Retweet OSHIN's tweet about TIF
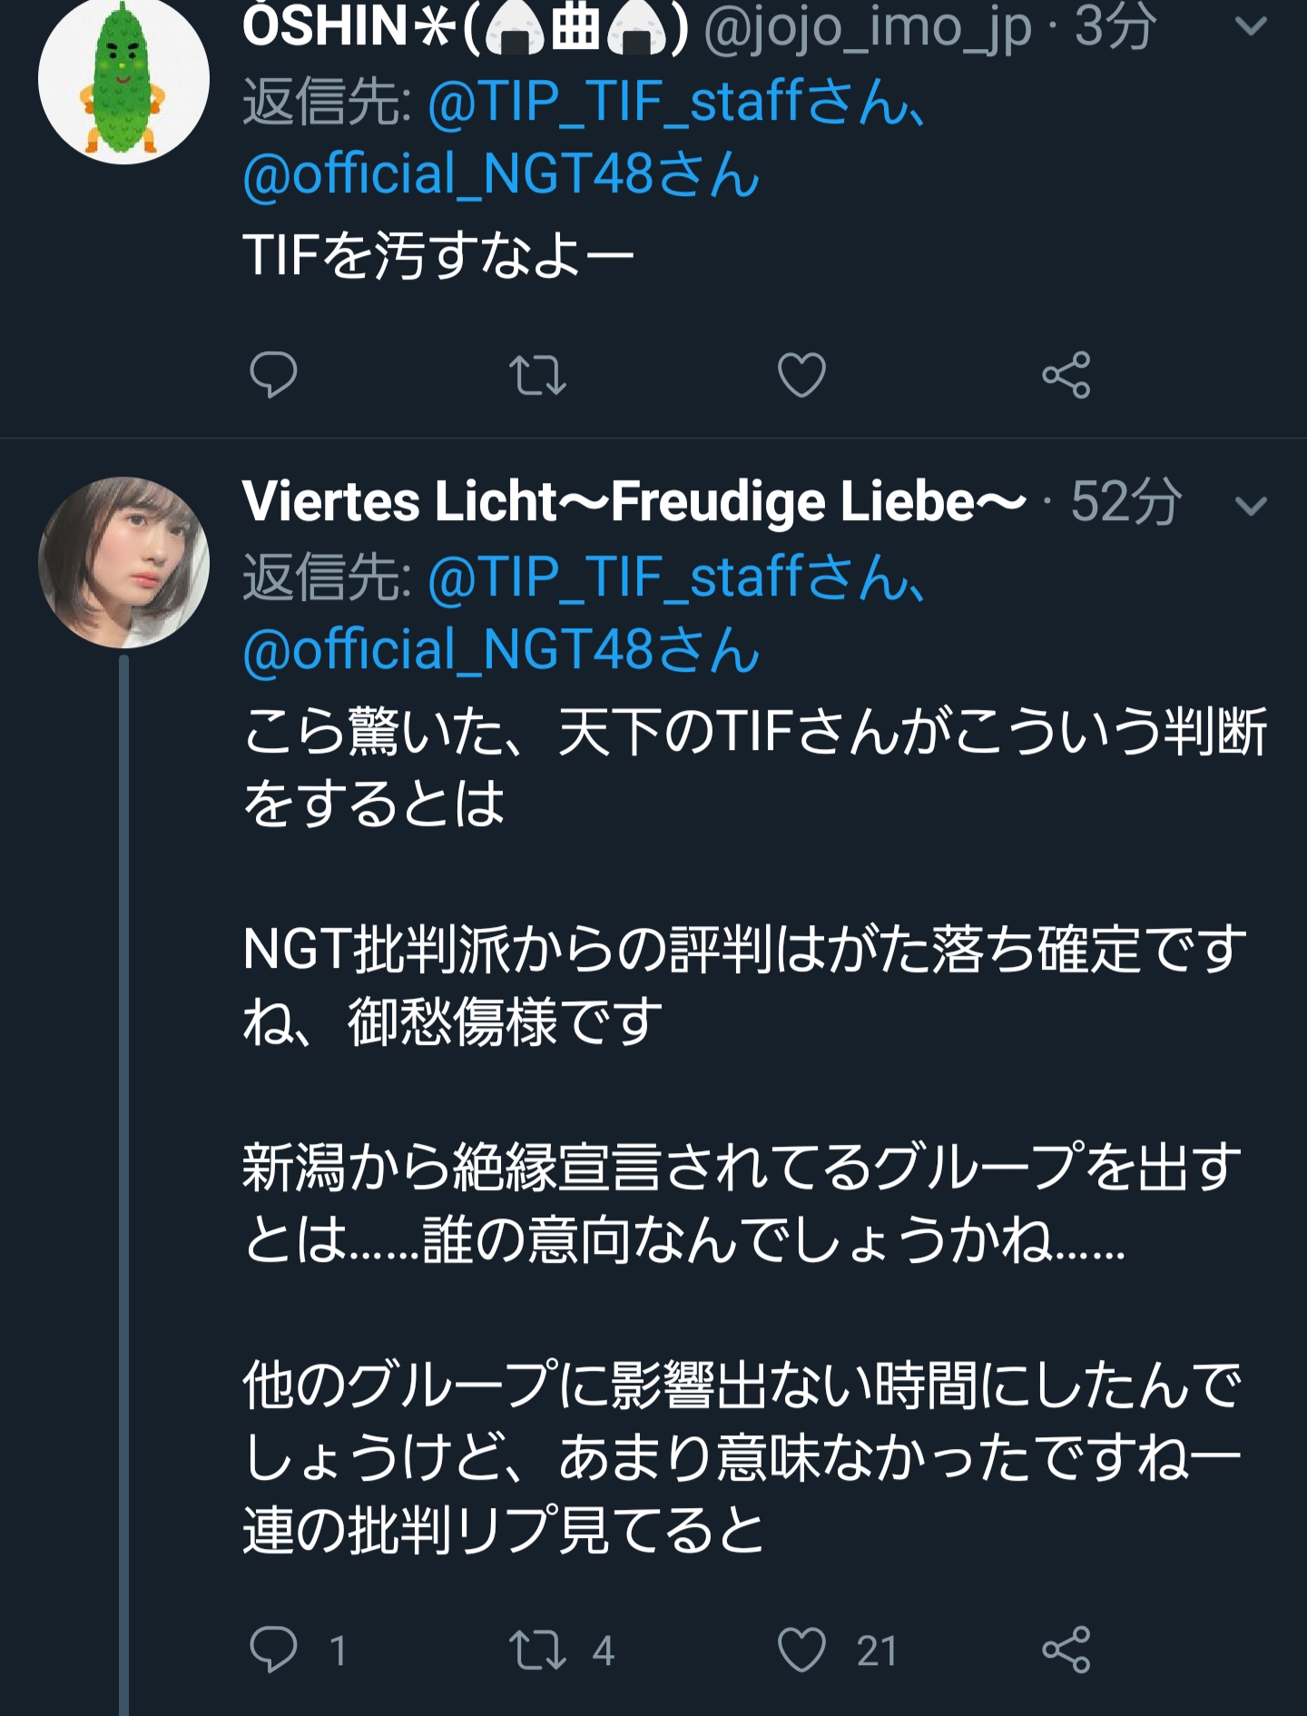1307x1716 pixels. [x=537, y=375]
